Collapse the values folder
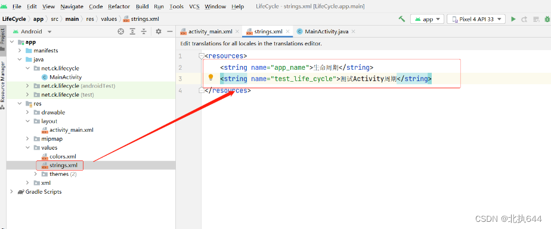The image size is (551, 229). (27, 147)
